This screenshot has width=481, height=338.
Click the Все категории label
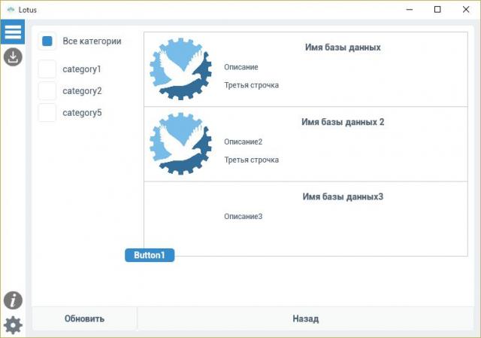tap(92, 41)
